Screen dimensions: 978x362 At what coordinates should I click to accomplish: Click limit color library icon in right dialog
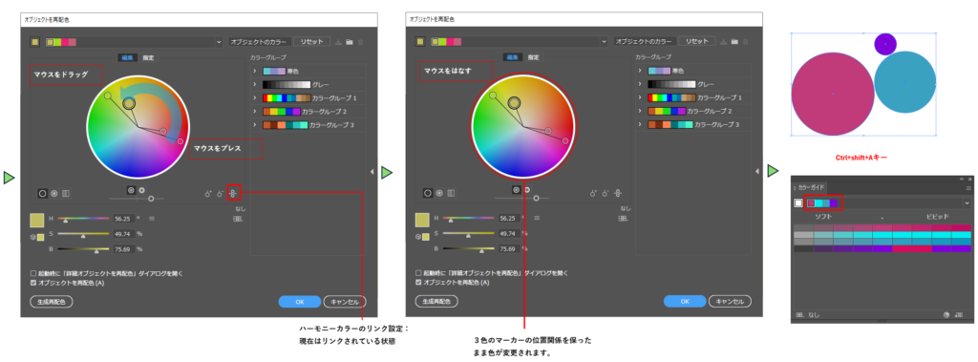(623, 219)
